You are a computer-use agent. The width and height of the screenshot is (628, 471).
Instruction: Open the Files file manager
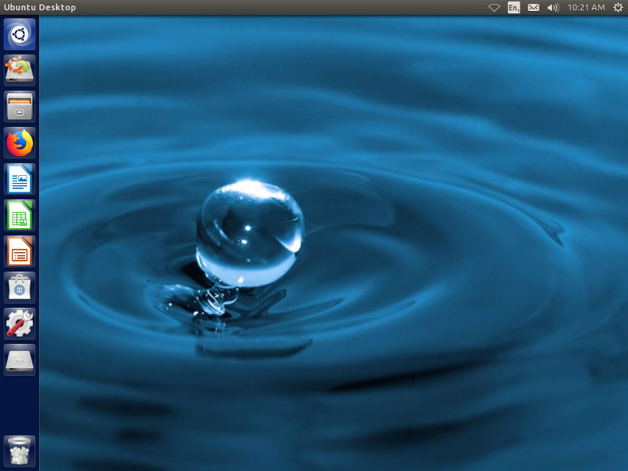[20, 107]
